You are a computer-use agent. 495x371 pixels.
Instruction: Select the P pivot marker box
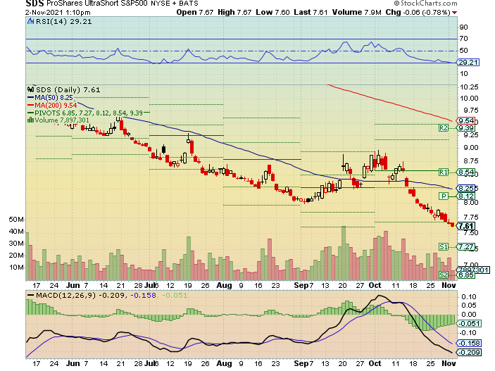[x=444, y=196]
